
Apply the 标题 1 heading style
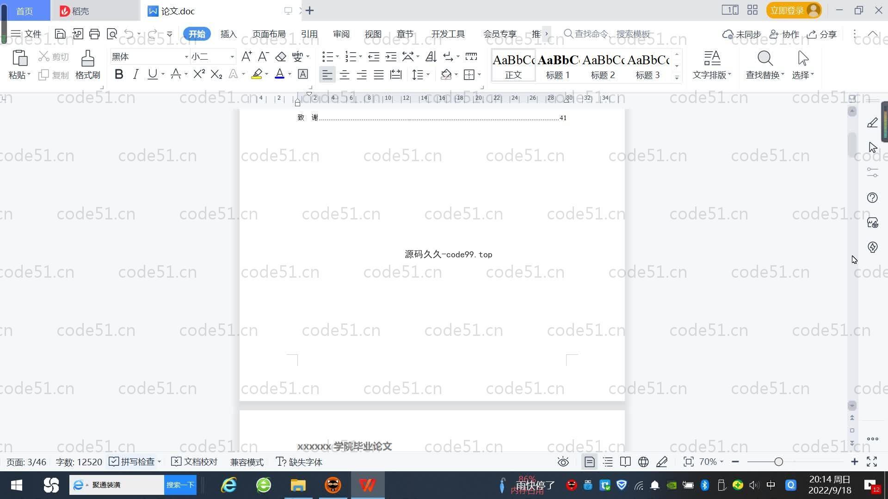click(x=558, y=66)
